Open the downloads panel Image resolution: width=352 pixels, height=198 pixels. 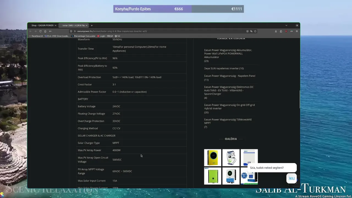276,31
